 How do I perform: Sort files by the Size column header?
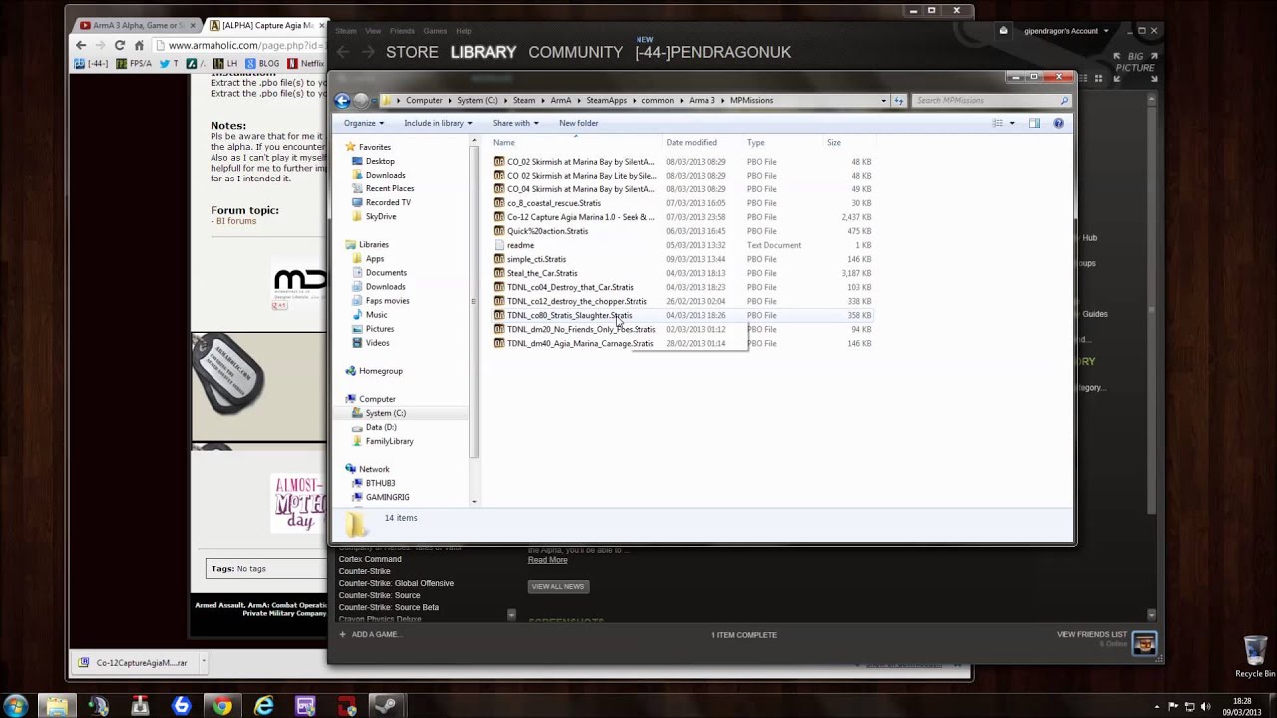pyautogui.click(x=833, y=142)
